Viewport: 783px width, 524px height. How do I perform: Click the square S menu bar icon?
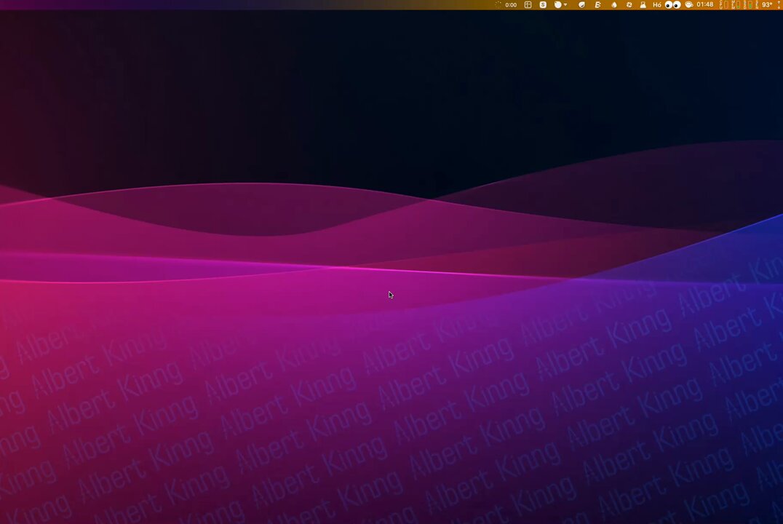click(543, 5)
